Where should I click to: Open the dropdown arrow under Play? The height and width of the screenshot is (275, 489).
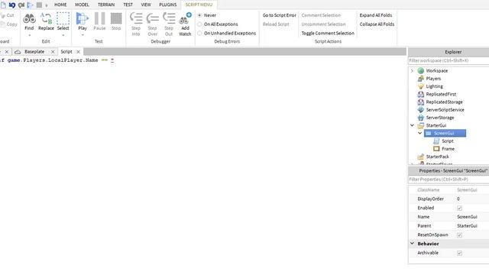coord(83,35)
